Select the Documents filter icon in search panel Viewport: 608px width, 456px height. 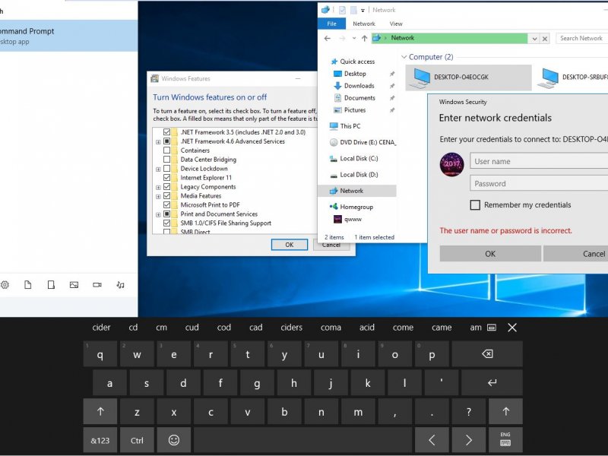tap(28, 285)
